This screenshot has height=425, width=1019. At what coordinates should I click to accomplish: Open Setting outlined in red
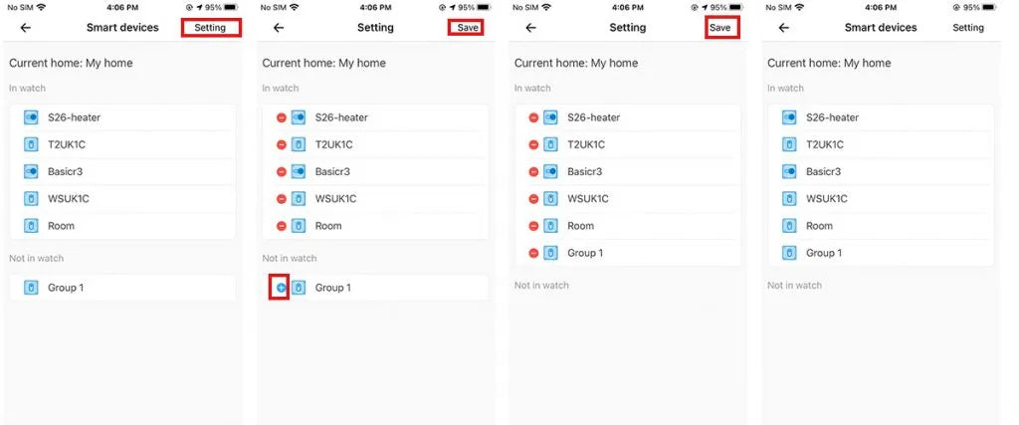point(210,28)
